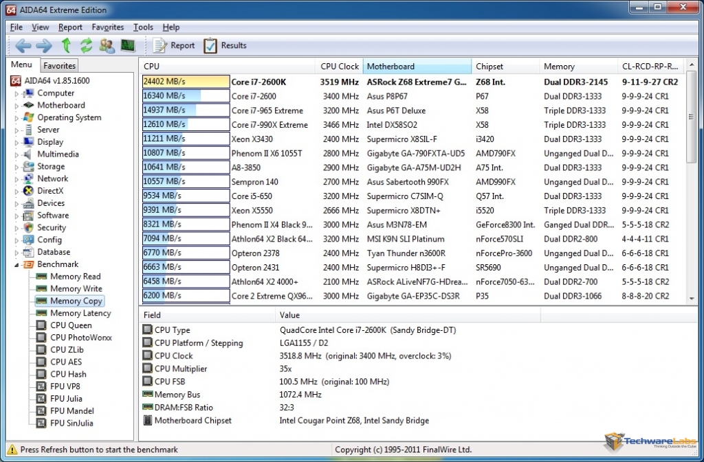Click the green up-level arrow icon
704x462 pixels.
[66, 45]
